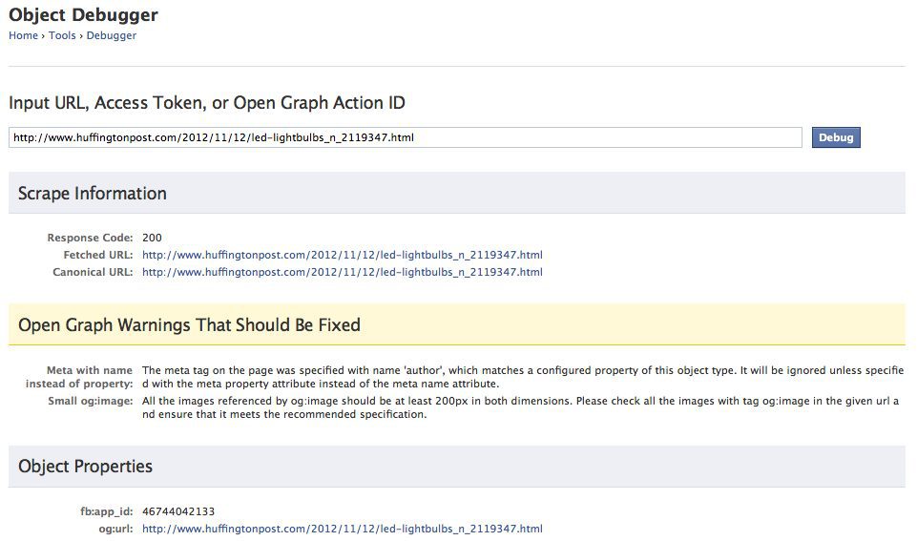Image resolution: width=917 pixels, height=541 pixels.
Task: Click the Object Debugger page title
Action: pyautogui.click(x=83, y=14)
